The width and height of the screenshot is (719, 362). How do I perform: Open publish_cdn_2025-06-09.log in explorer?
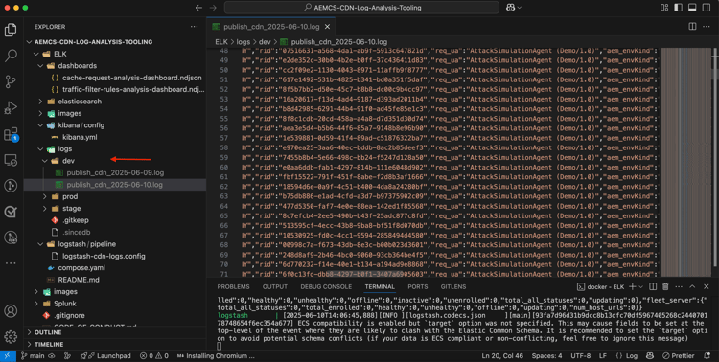115,172
